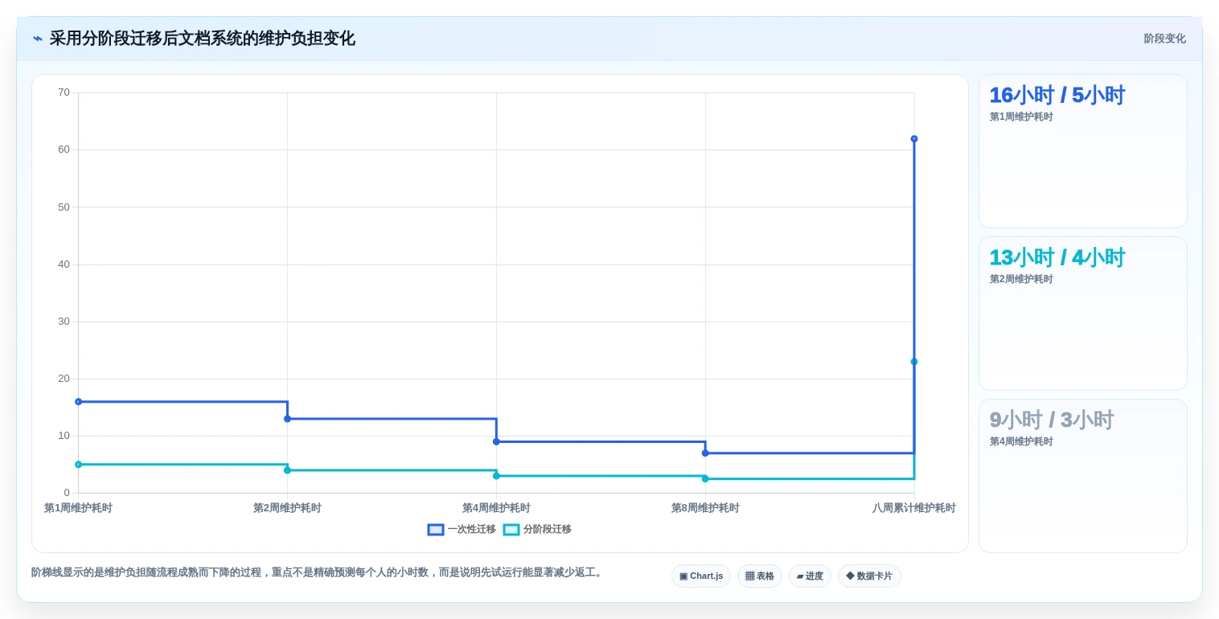Click the cyan 分阶段迁移 legend color box

coord(511,530)
